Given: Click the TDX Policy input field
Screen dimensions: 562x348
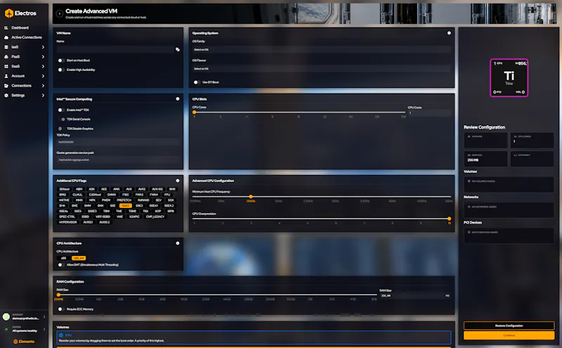Looking at the screenshot, I should pos(118,142).
